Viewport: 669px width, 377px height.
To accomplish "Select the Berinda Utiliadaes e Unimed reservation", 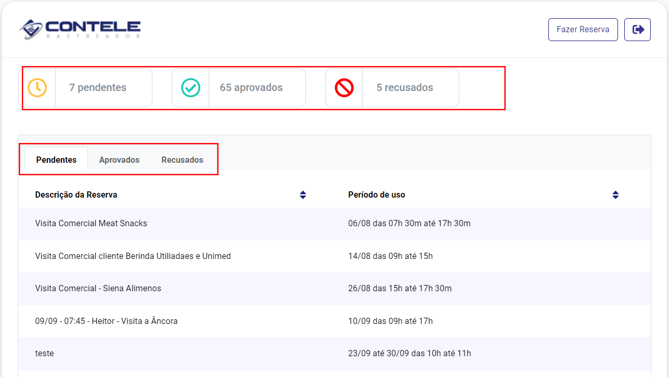I will click(133, 256).
